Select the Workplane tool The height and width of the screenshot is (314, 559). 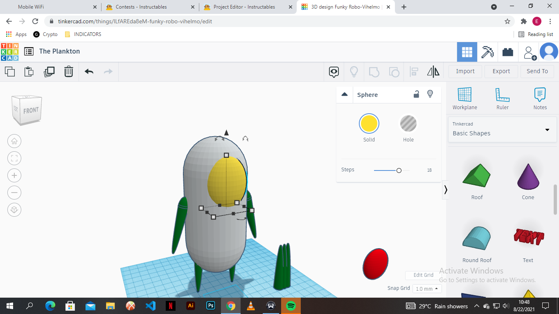click(465, 99)
